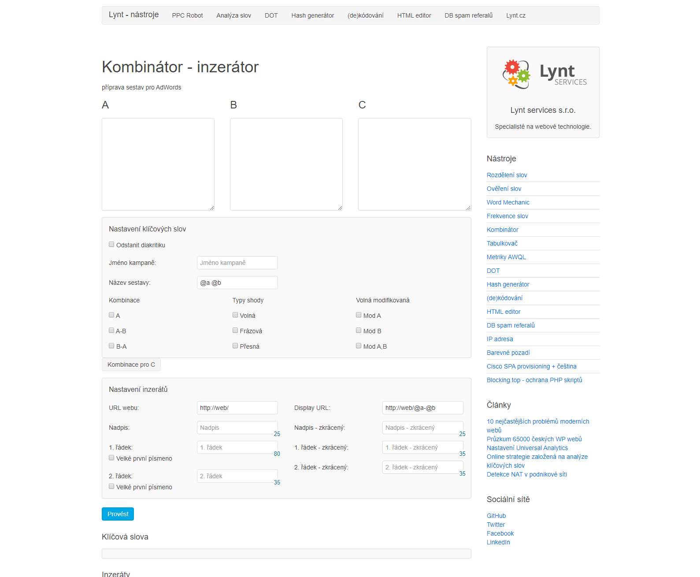Open Analýza slov in the navbar
Screen dimensions: 700x577
pos(233,15)
